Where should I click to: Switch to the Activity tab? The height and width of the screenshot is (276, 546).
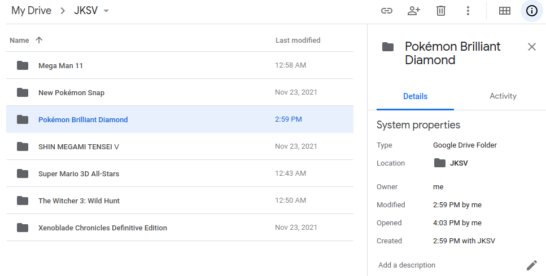[503, 96]
